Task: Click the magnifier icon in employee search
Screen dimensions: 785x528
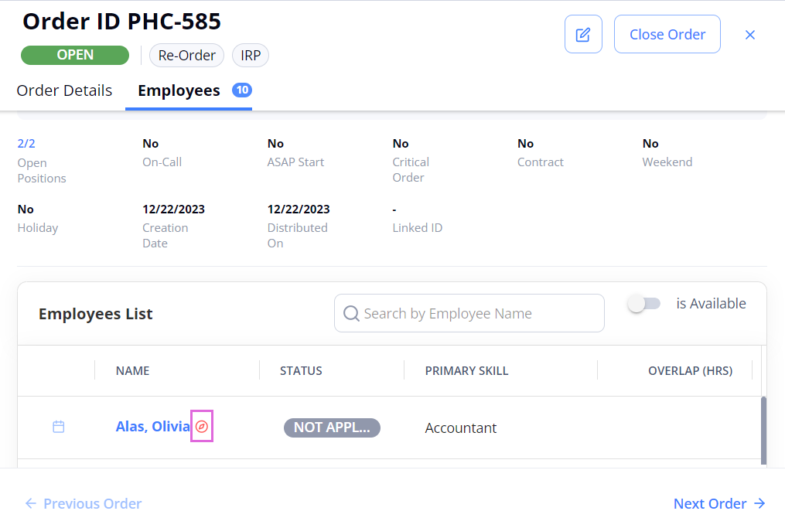Action: coord(351,313)
